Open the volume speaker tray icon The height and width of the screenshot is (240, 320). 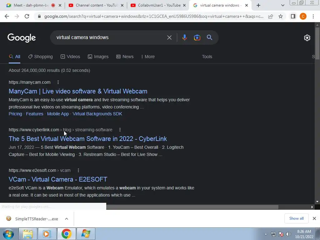[x=288, y=234]
